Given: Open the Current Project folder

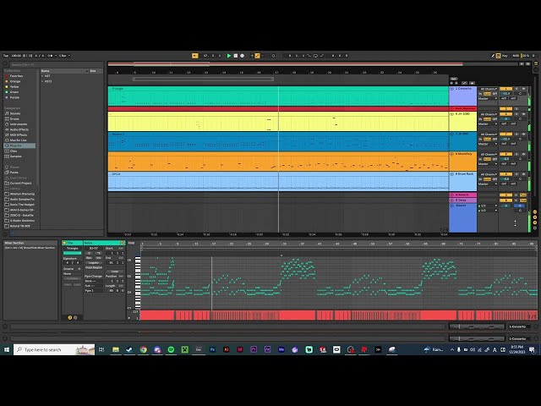Looking at the screenshot, I should pos(20,183).
